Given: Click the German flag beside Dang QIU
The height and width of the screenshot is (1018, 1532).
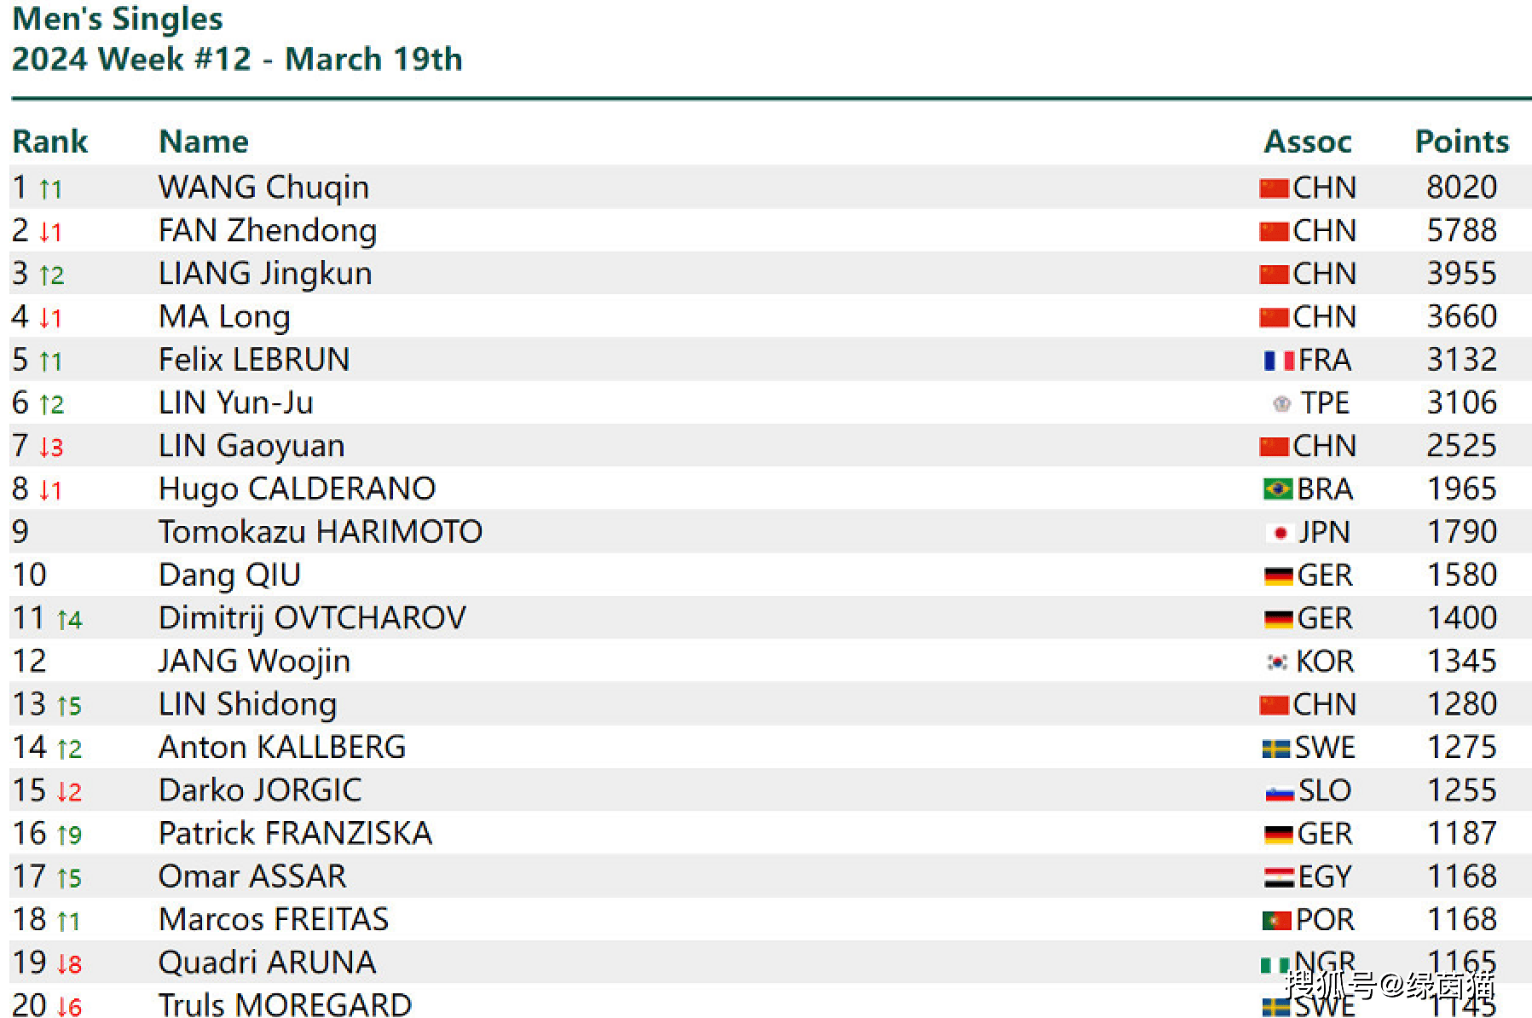Looking at the screenshot, I should click(x=1279, y=576).
